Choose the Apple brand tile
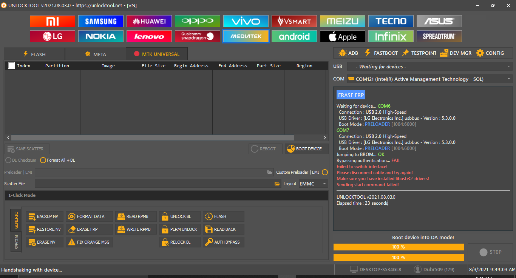This screenshot has width=516, height=278. [x=343, y=36]
